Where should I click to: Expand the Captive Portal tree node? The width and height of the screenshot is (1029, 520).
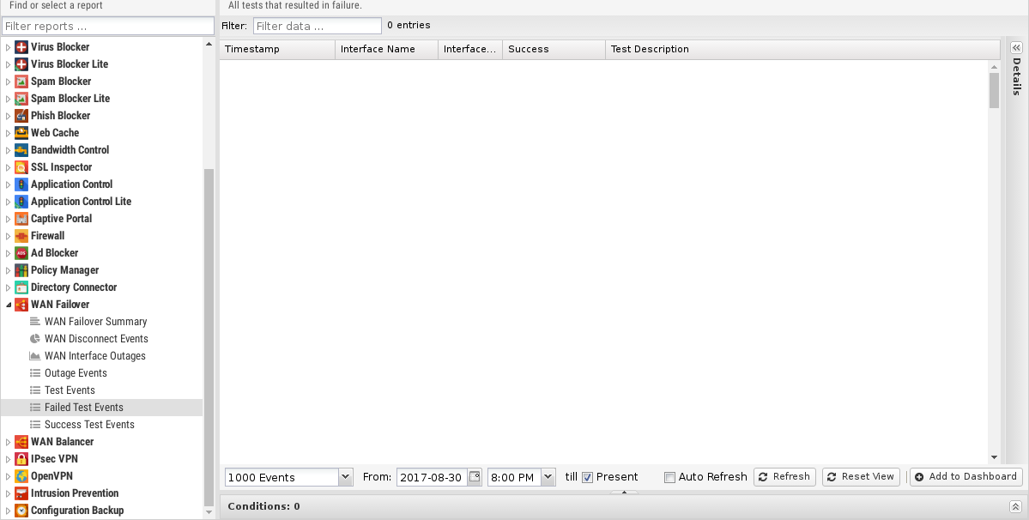[x=8, y=218]
